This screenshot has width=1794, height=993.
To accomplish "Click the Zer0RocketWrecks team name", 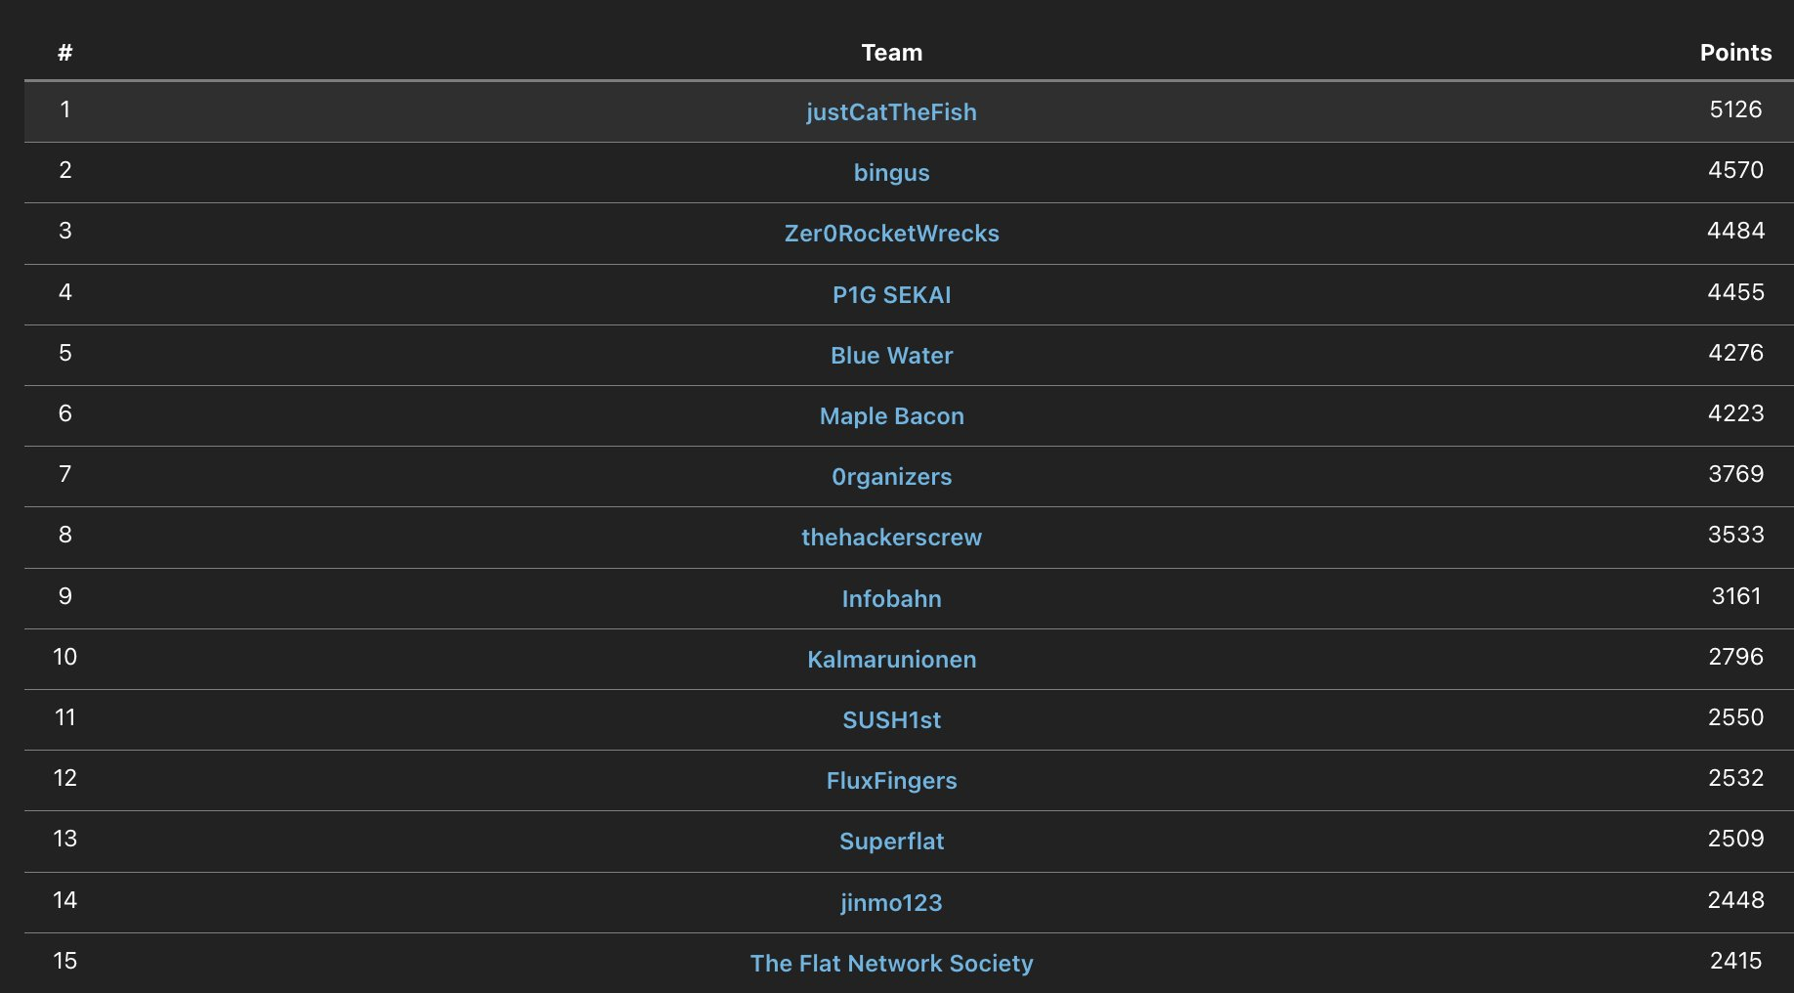I will 891,234.
